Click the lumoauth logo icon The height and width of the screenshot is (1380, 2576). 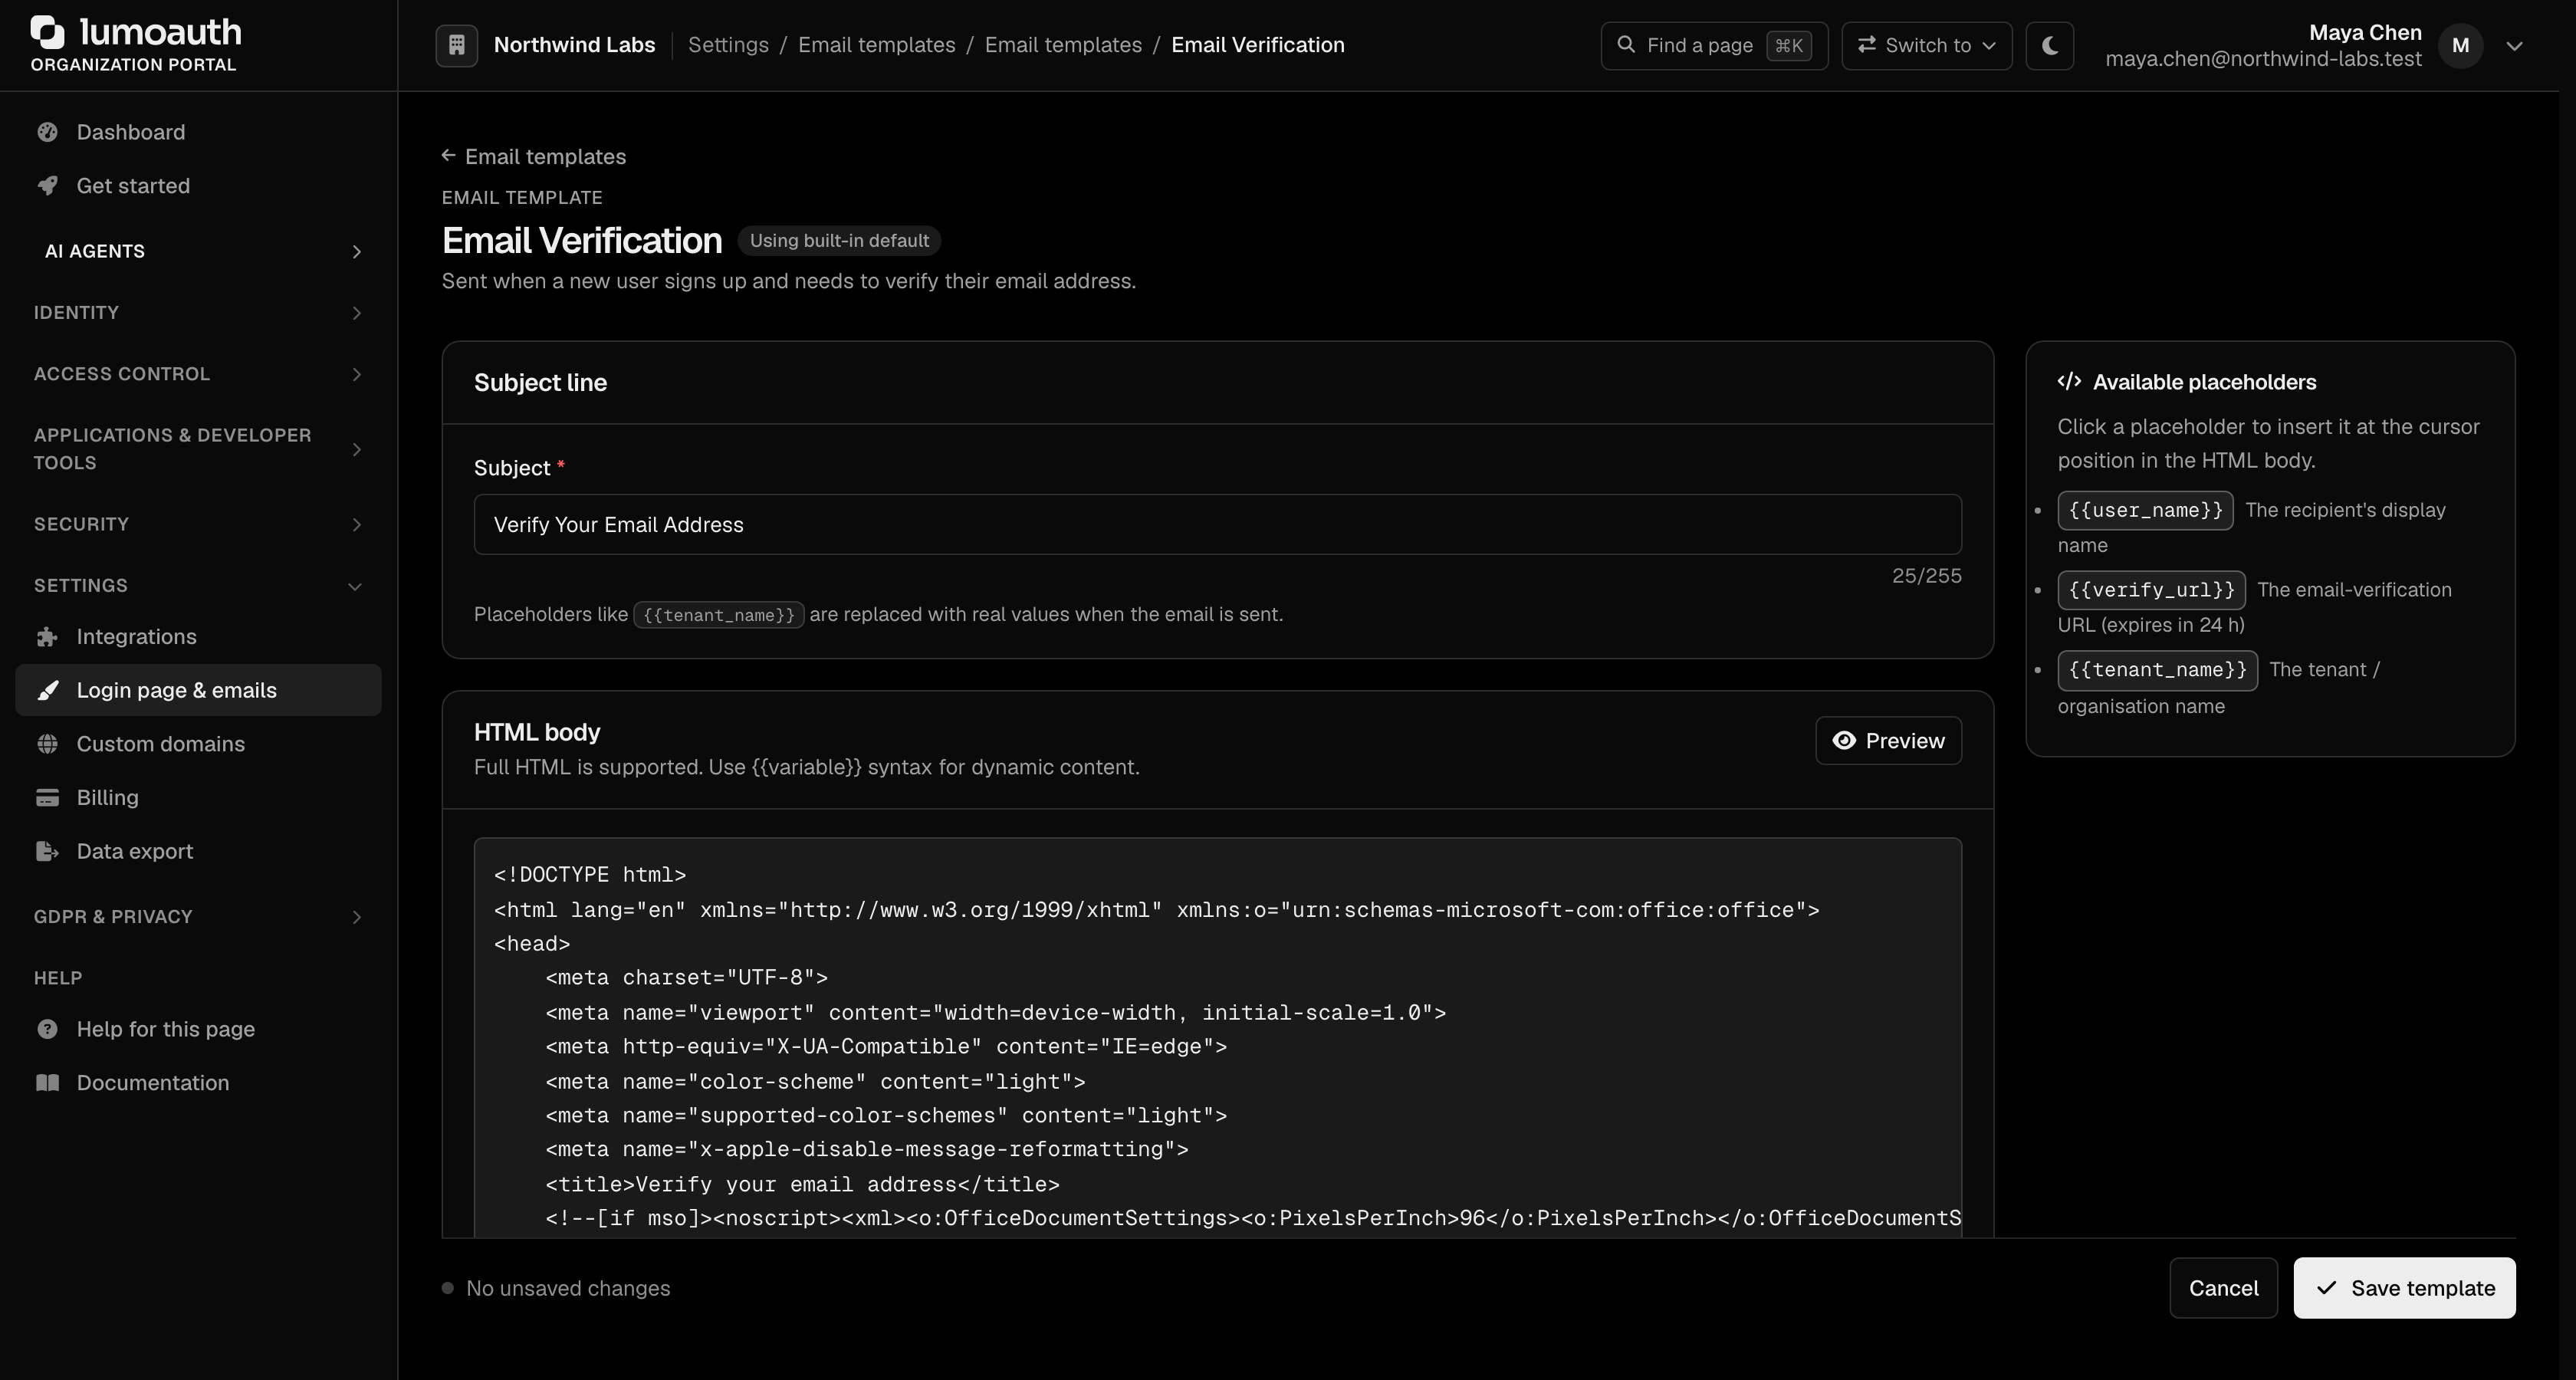pos(47,32)
